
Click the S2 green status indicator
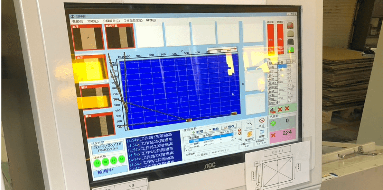point(105,161)
